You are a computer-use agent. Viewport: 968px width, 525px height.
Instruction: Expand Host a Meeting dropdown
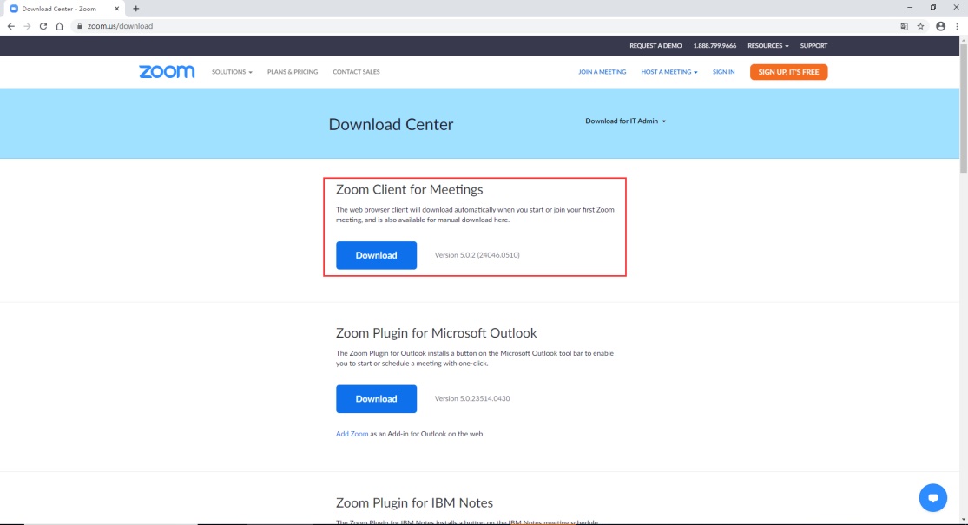[x=668, y=72]
